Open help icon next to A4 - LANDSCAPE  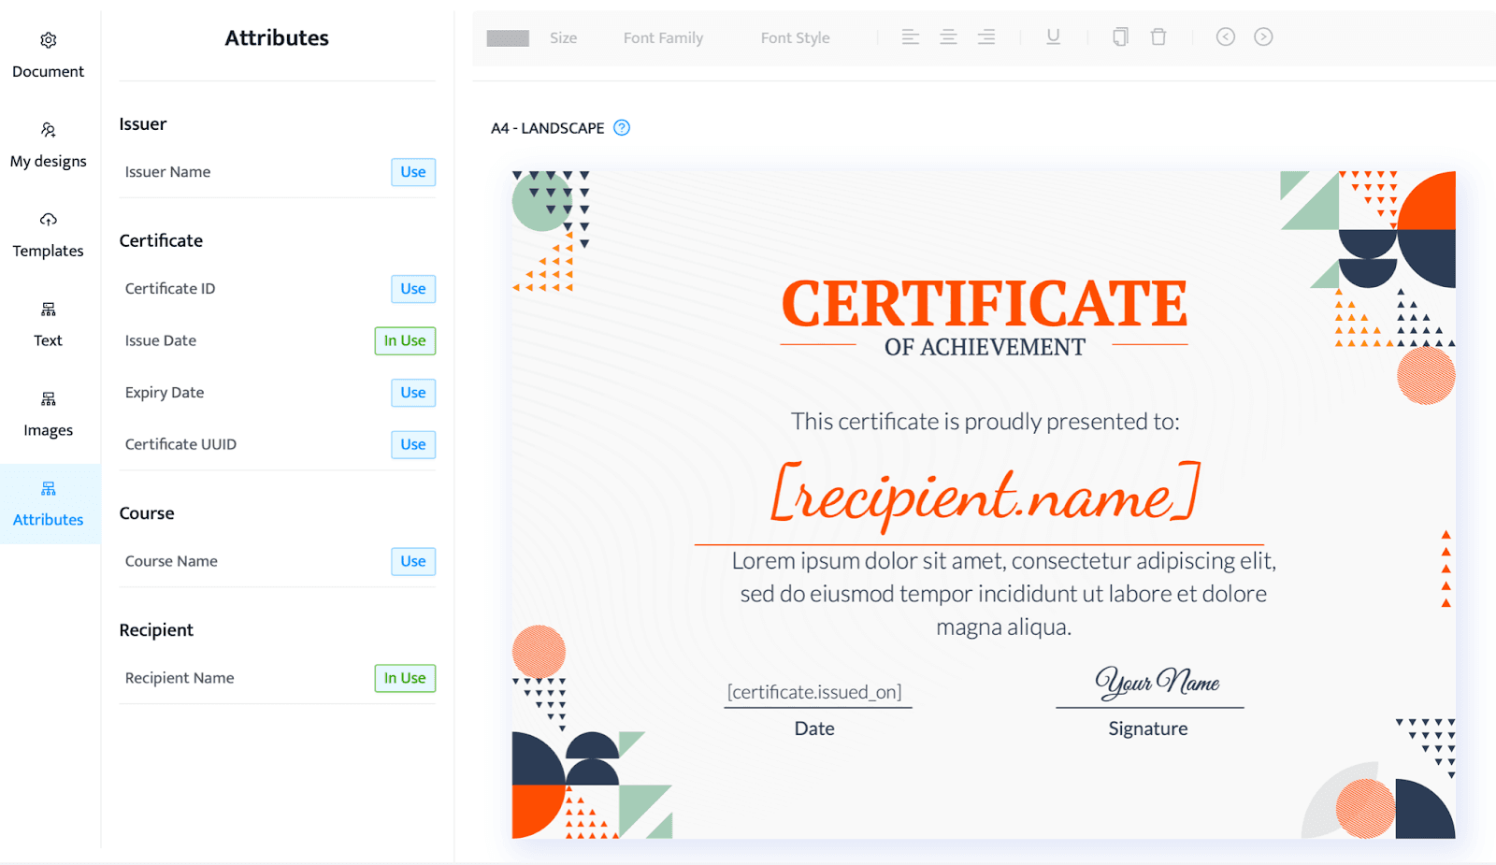tap(622, 128)
